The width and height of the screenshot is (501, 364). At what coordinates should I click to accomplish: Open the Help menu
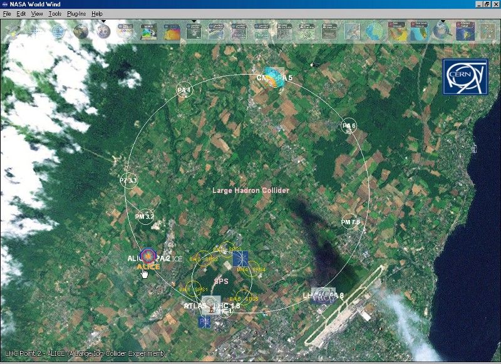(x=97, y=14)
